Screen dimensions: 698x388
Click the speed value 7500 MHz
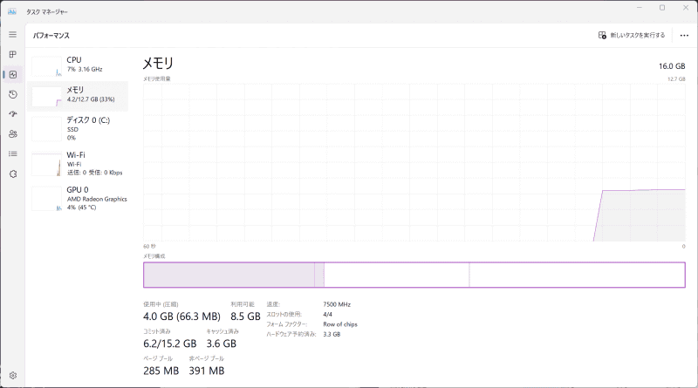pos(337,304)
